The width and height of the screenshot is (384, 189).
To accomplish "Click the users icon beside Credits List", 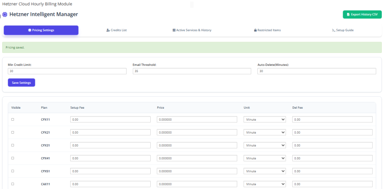I will (x=108, y=30).
